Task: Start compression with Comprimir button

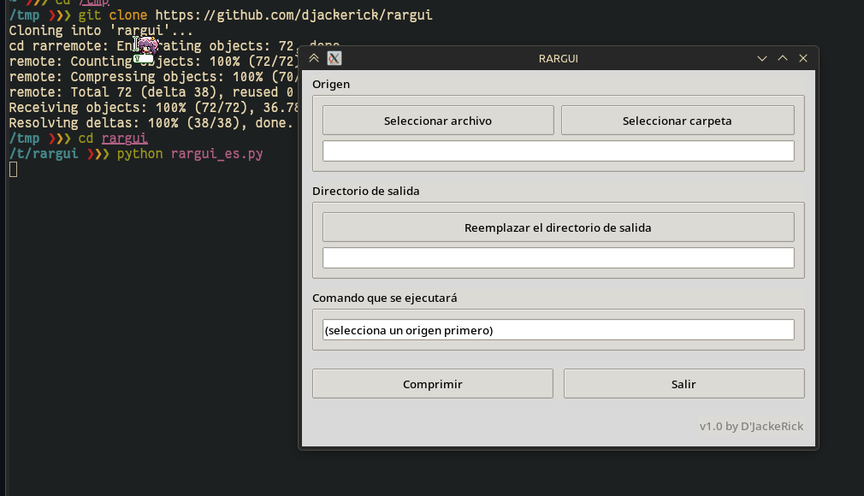Action: coord(433,384)
